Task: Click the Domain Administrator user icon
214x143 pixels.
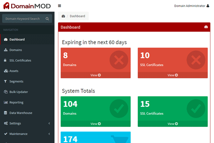Action: point(208,6)
